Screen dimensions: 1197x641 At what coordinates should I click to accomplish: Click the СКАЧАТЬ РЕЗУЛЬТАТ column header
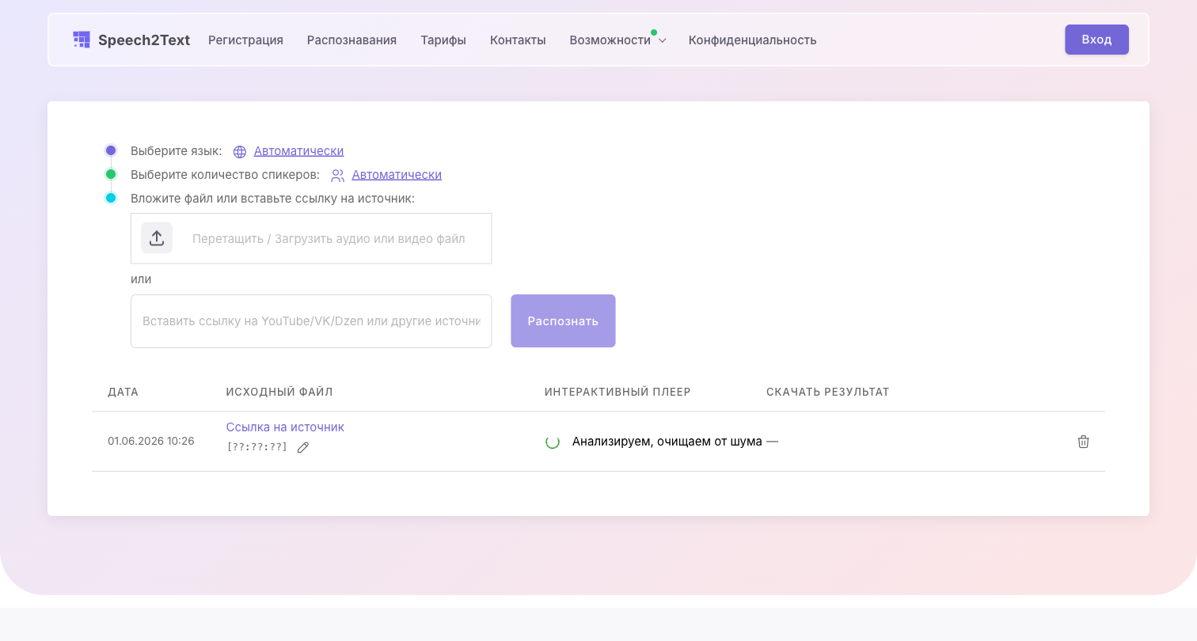(x=828, y=392)
